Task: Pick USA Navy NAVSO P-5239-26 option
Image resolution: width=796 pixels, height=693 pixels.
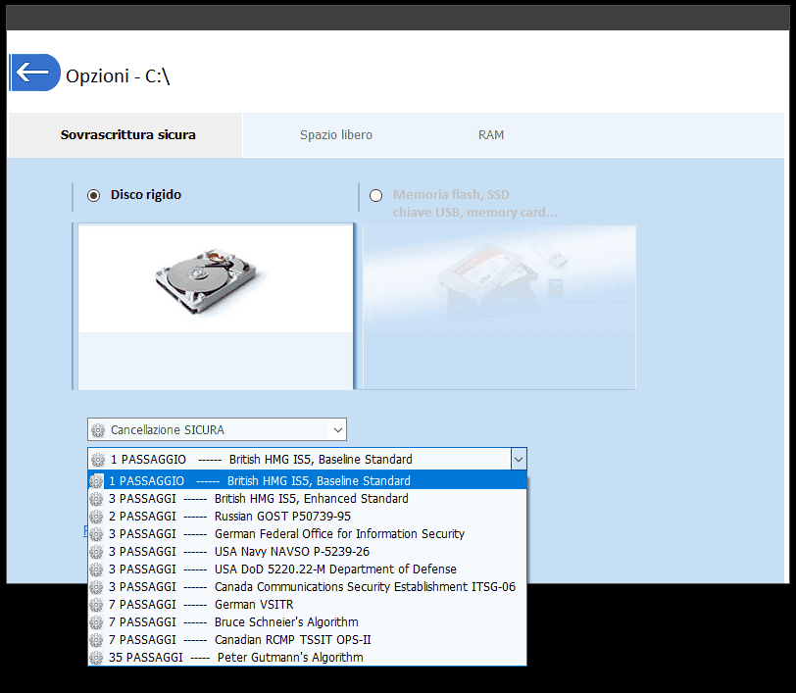Action: (307, 551)
